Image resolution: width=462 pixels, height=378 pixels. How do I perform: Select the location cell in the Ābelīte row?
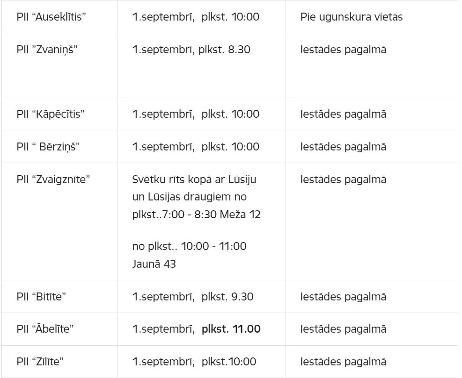[343, 329]
